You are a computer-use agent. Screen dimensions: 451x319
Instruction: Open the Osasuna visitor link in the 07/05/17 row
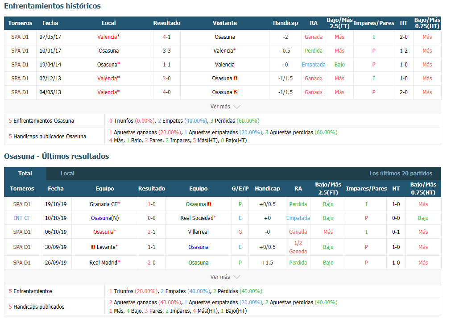click(225, 37)
